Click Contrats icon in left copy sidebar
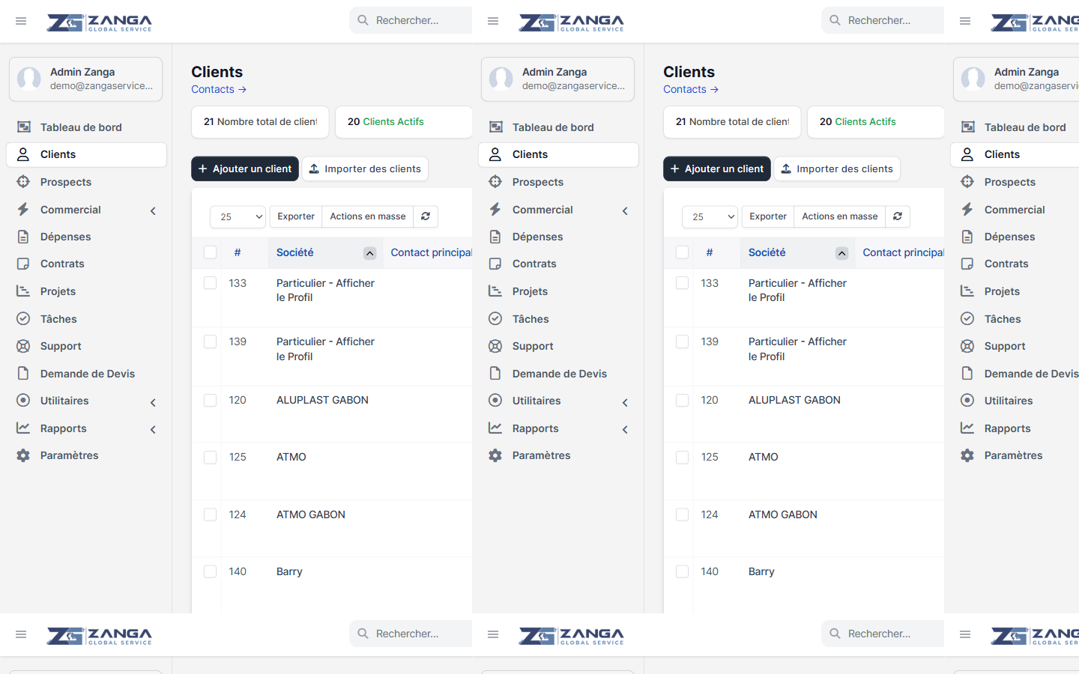The width and height of the screenshot is (1079, 674). pos(23,264)
